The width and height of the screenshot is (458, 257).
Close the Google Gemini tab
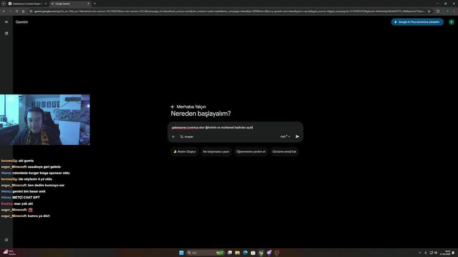[x=88, y=4]
